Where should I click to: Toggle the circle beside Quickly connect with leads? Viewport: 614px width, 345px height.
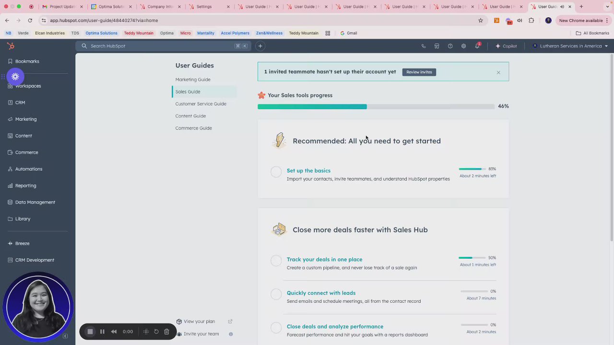tap(276, 294)
